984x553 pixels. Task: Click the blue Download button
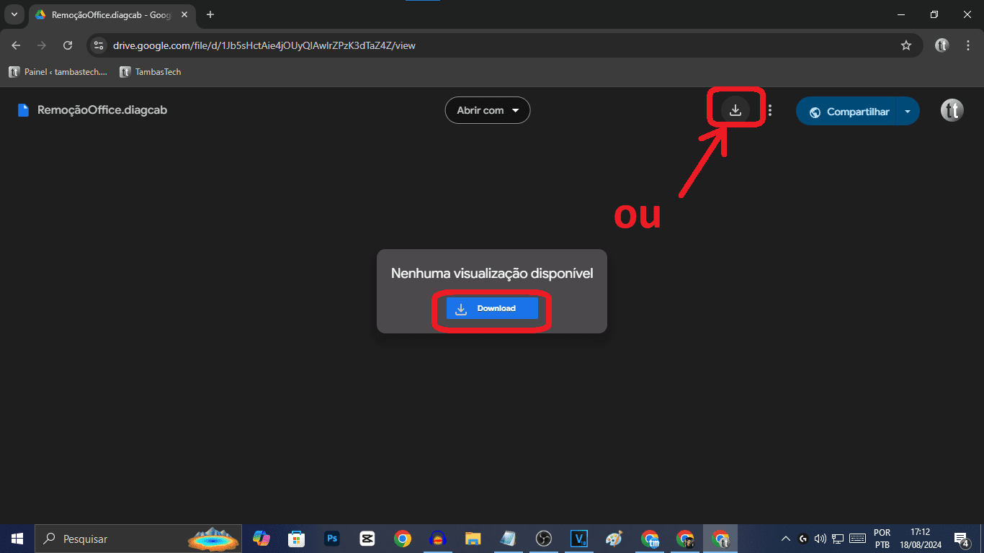pos(492,308)
